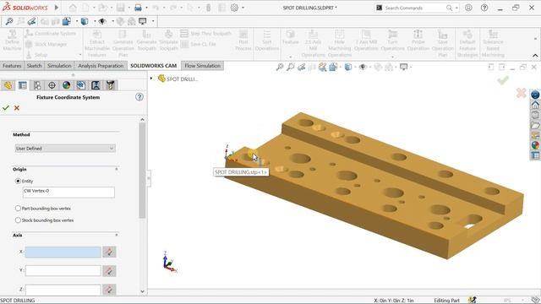Switch to the Simulation tab
Screen dimensions: 541x304
coord(59,66)
